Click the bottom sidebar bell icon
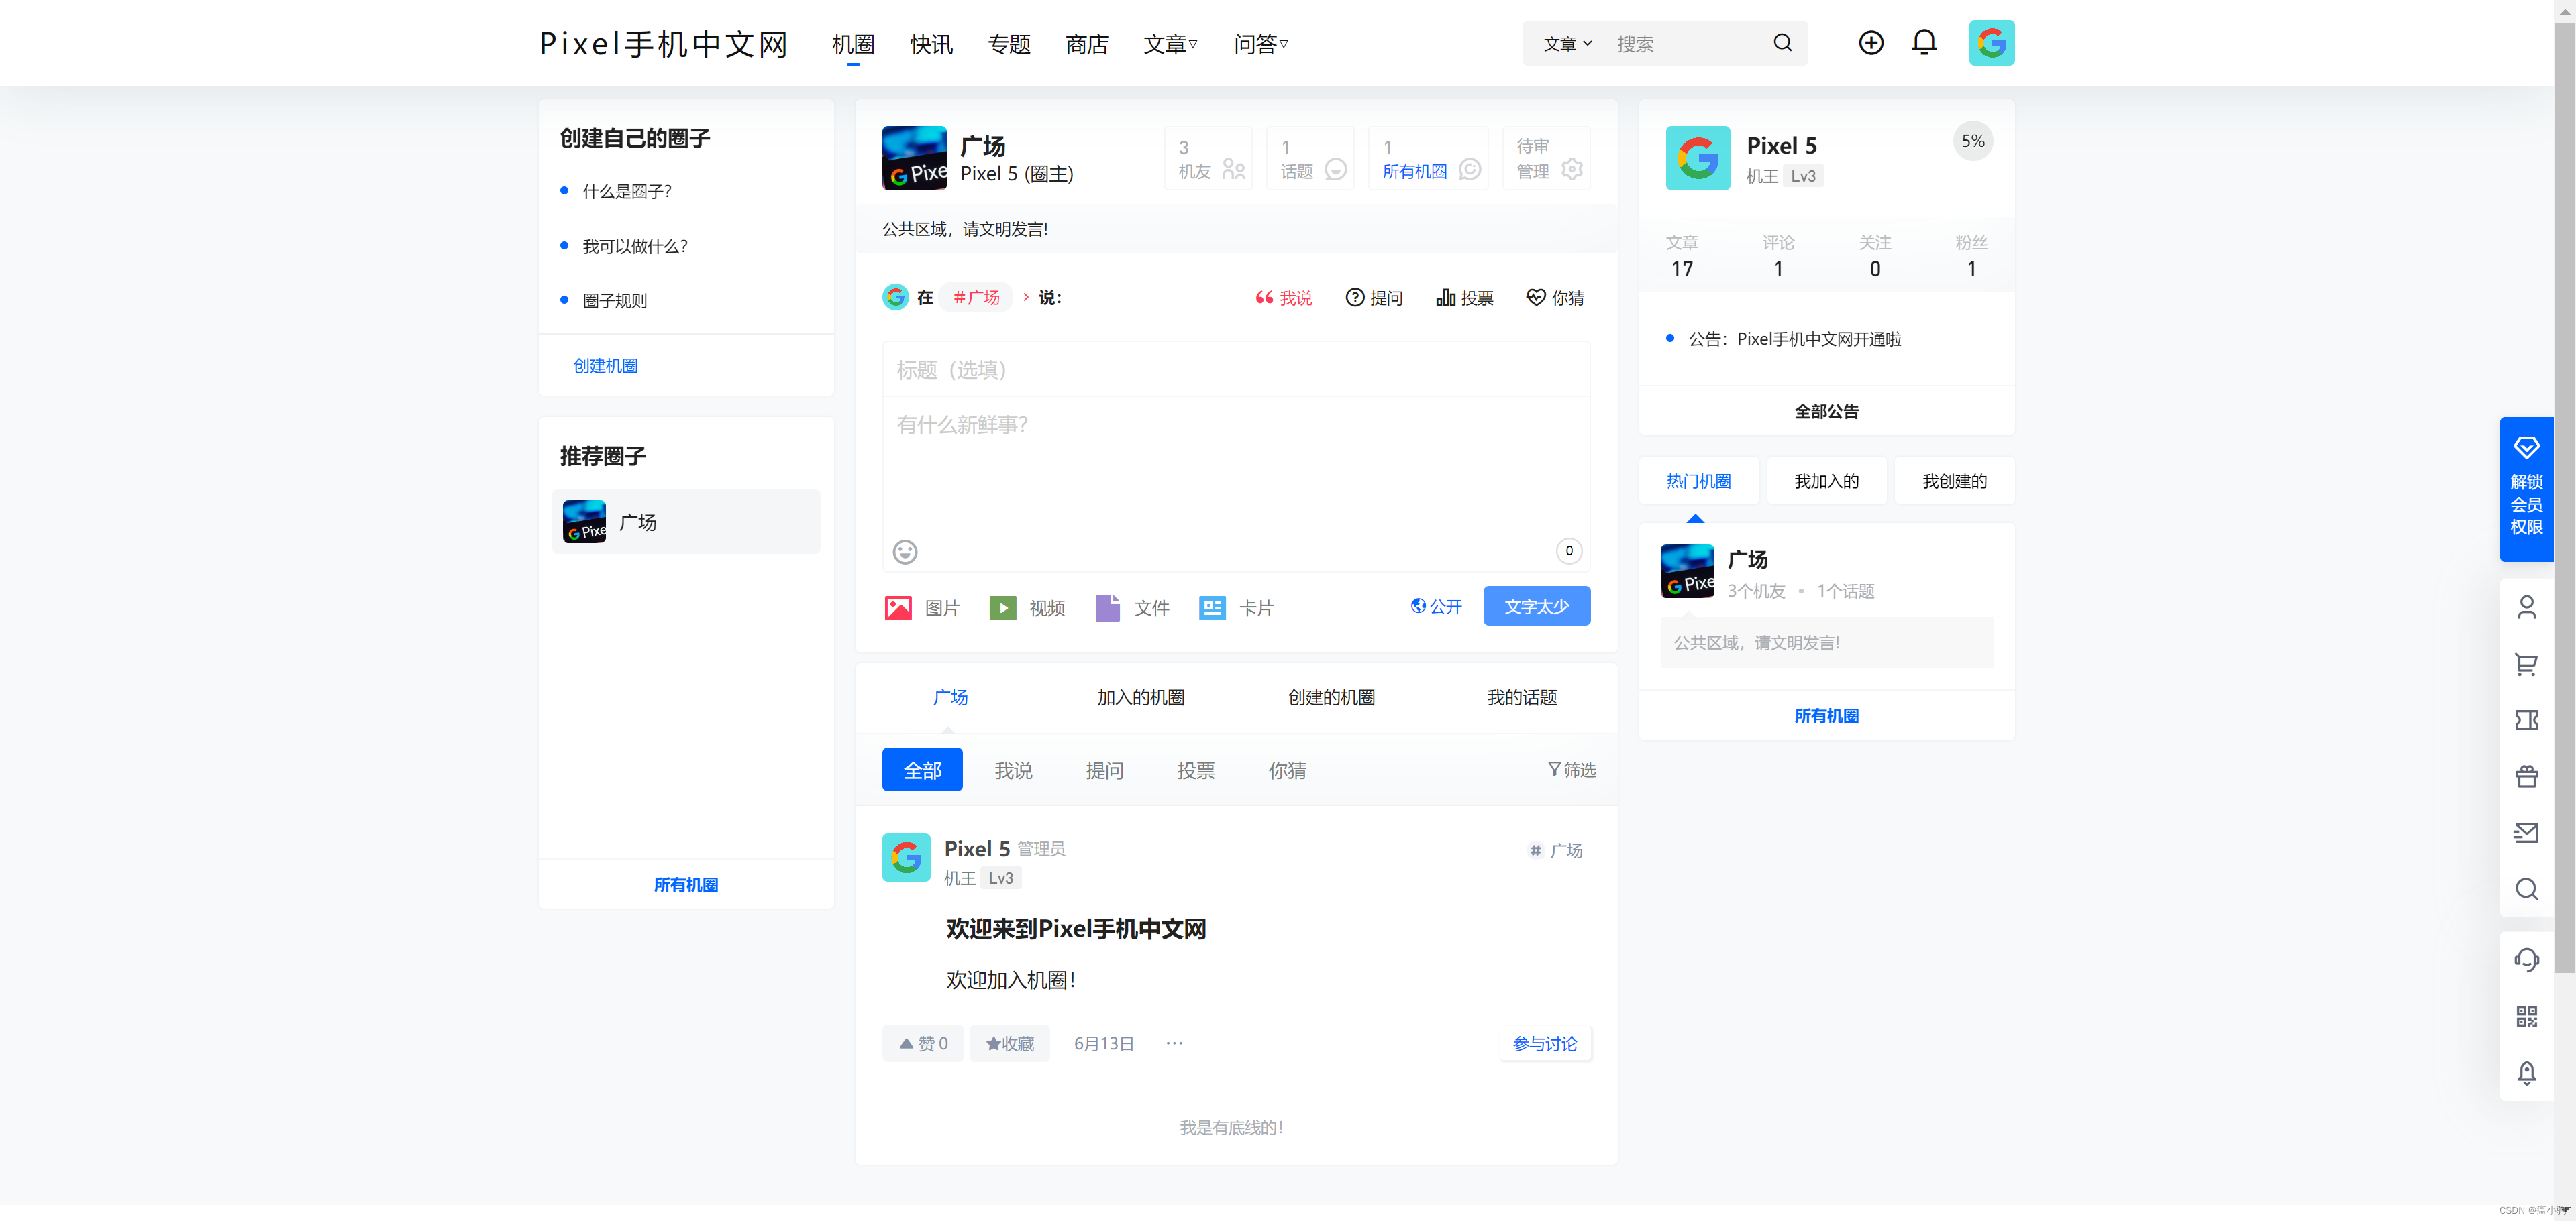This screenshot has width=2576, height=1221. [x=2526, y=1072]
